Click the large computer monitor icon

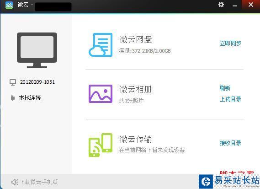[37, 50]
